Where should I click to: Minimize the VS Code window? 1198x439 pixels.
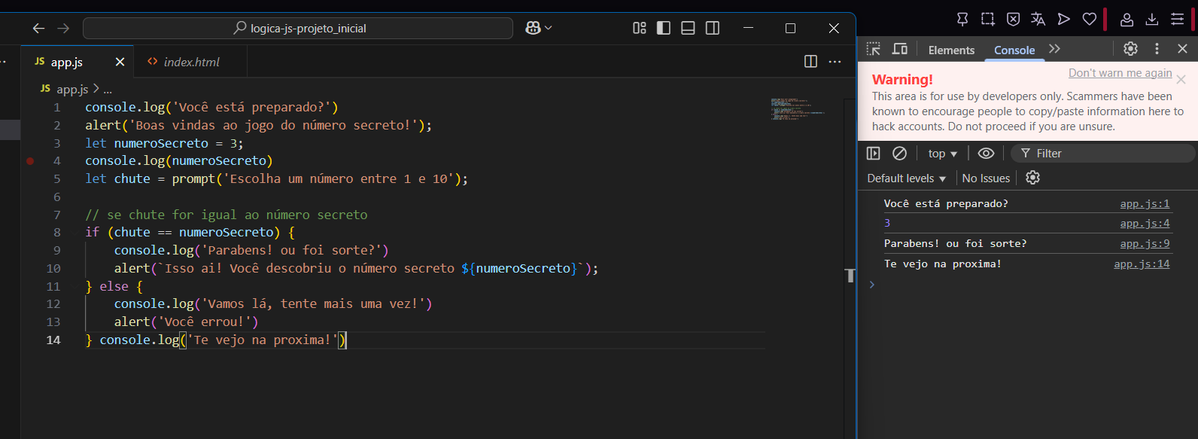tap(748, 28)
